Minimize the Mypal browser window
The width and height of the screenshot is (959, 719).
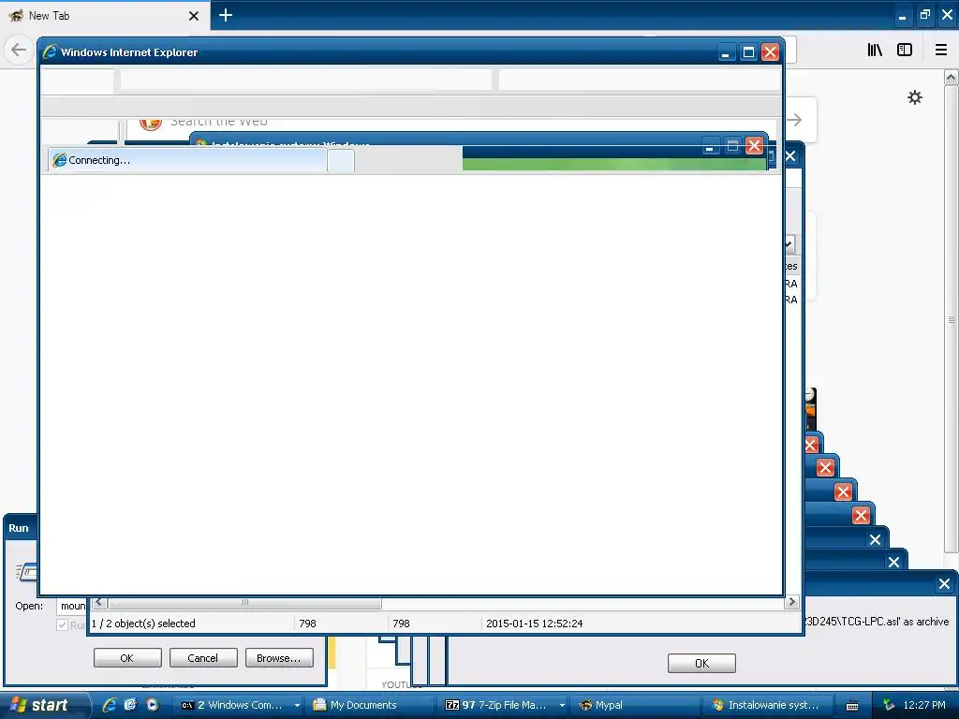[x=902, y=17]
